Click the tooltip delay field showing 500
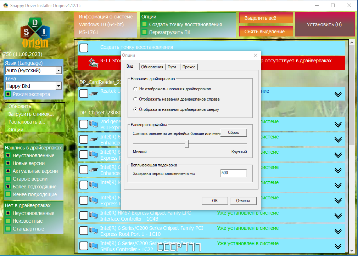The height and width of the screenshot is (256, 358). click(234, 173)
